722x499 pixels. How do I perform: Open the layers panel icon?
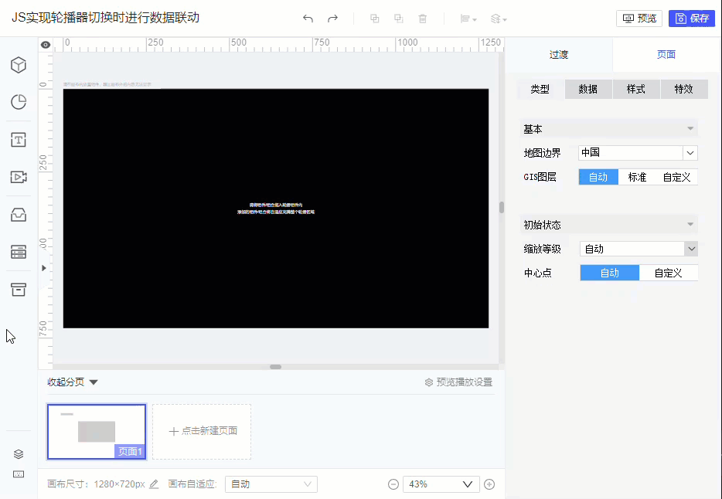coord(19,454)
